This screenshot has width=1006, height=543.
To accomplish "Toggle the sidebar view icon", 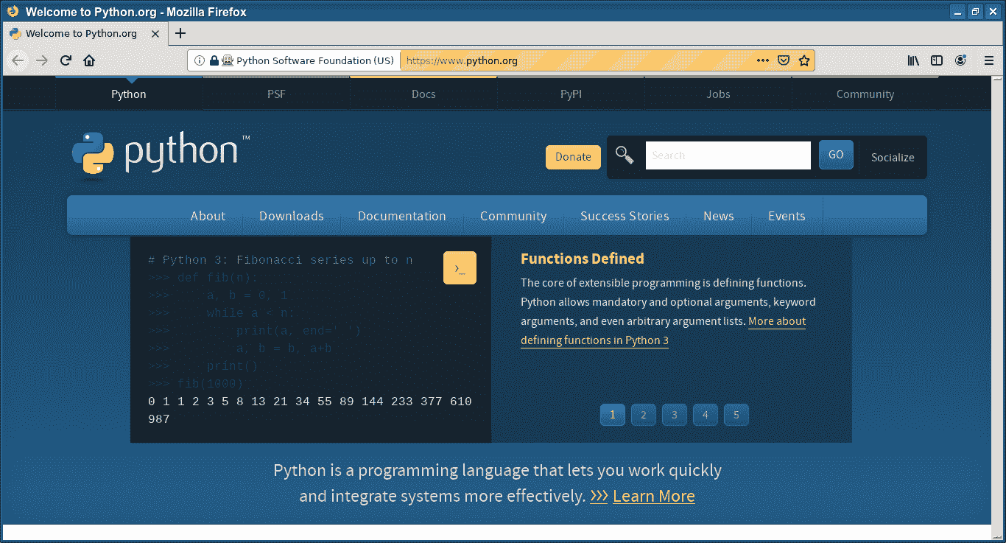I will pos(937,60).
